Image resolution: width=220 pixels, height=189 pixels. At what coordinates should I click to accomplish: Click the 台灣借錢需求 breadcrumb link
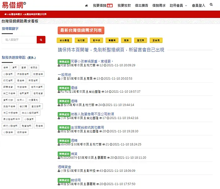click(15, 14)
